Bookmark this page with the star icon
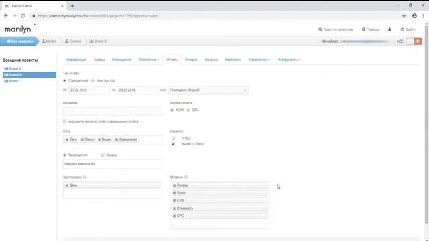Screen dimensions: 429x241 pyautogui.click(x=404, y=16)
